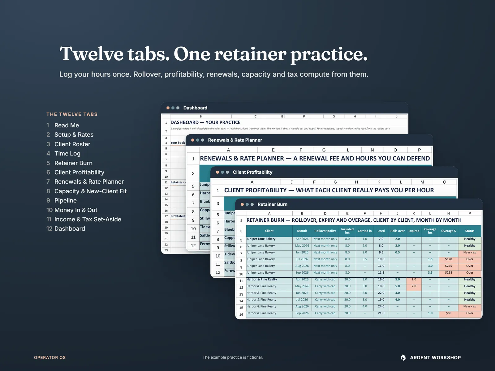Select Income & Tax Set-Aside list entry
Screen dimensions: 495x371
point(88,219)
